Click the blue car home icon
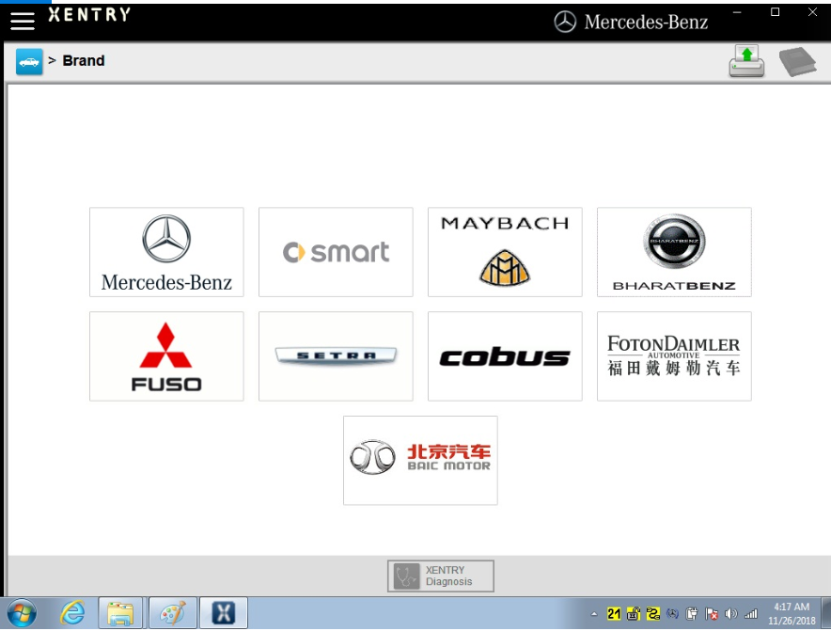The width and height of the screenshot is (831, 631). click(29, 61)
